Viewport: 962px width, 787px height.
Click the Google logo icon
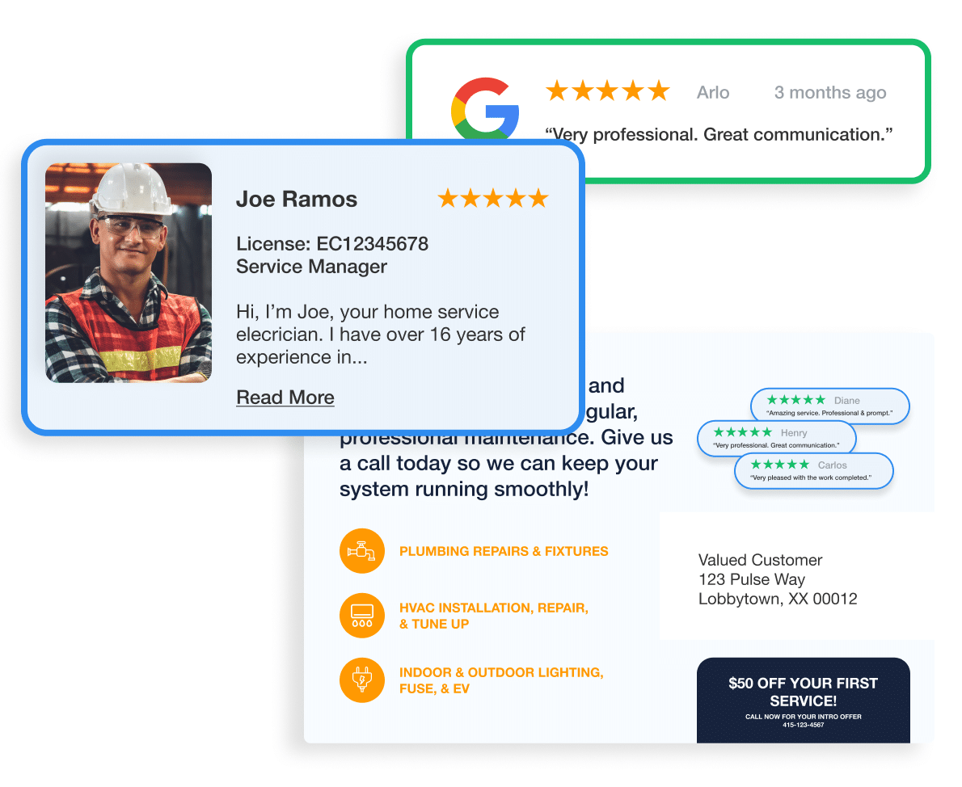(x=484, y=112)
